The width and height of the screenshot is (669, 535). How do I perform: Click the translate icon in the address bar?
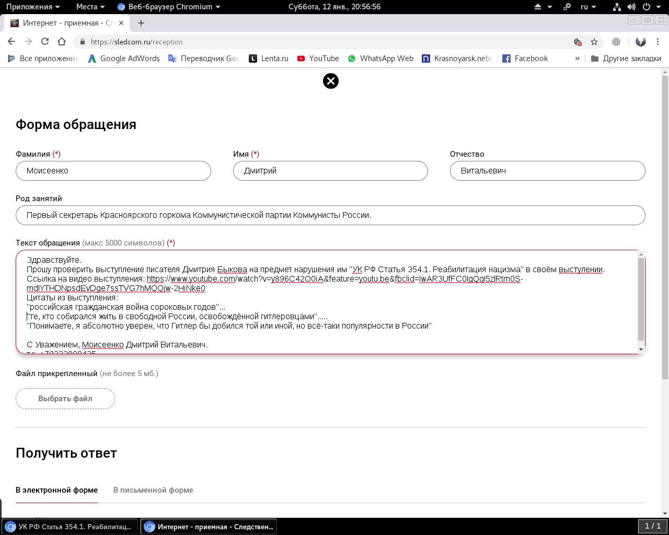(x=578, y=42)
